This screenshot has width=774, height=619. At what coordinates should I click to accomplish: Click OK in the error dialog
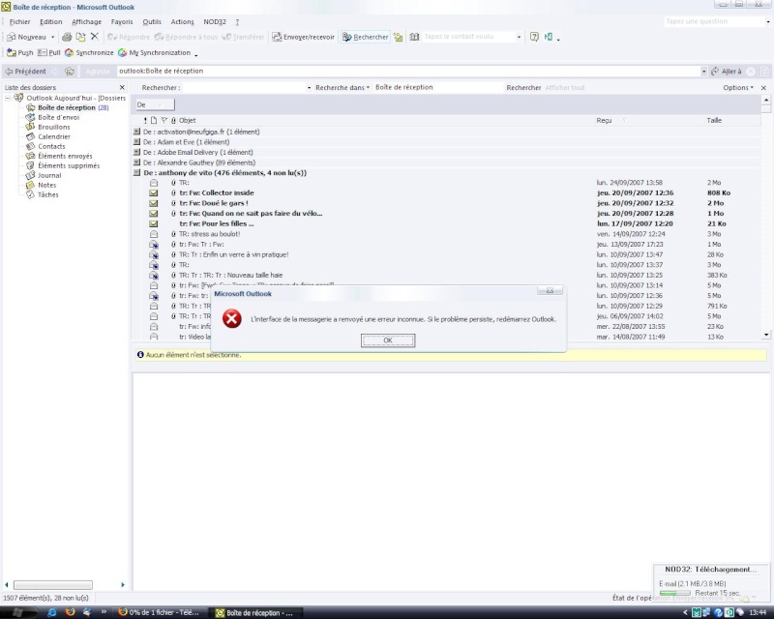click(x=388, y=340)
